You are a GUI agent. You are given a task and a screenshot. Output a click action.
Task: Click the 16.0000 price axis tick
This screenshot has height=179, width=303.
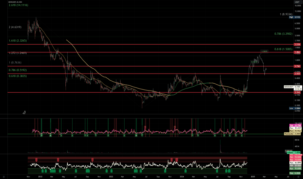(297, 6)
